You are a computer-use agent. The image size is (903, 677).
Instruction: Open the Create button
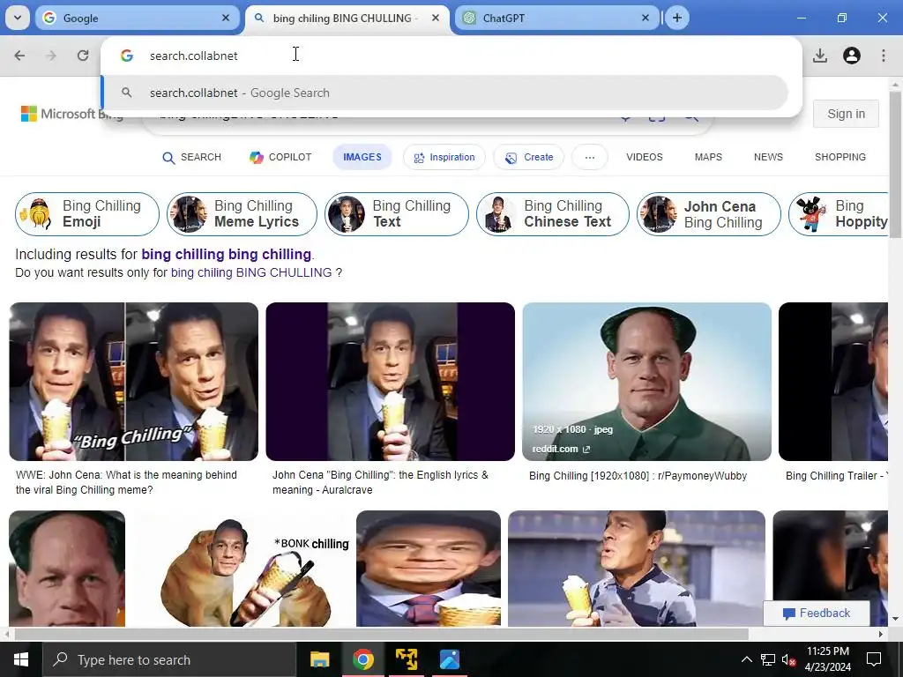(x=529, y=157)
